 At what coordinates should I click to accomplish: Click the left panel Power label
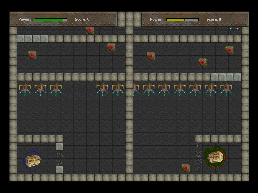[25, 19]
